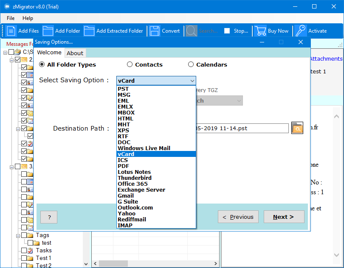
Task: Select the Tags folder in tree
Action: point(42,235)
